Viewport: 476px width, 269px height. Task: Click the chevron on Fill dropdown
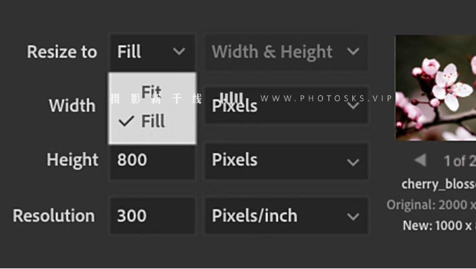(x=179, y=52)
